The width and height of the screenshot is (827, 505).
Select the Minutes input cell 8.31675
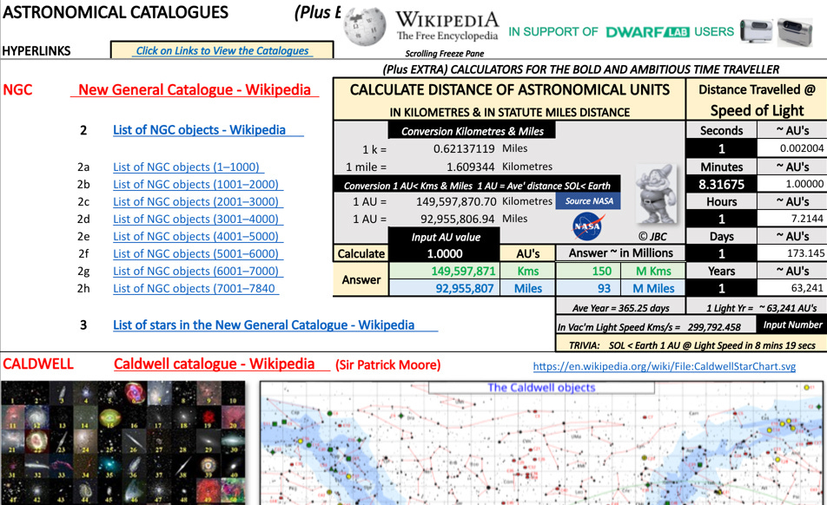721,184
